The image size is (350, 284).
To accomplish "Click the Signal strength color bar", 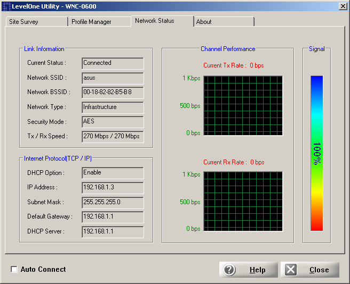I will tap(316, 153).
